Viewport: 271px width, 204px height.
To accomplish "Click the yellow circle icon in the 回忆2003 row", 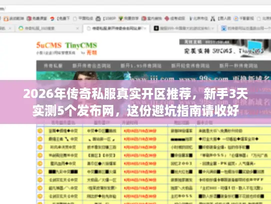I will (x=40, y=163).
